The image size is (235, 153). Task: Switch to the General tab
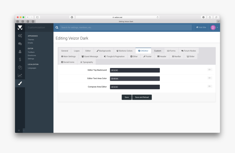coord(64,51)
